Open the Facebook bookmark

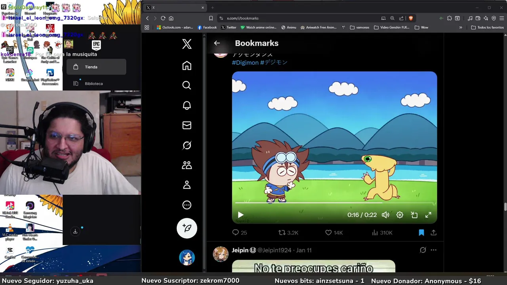(x=207, y=27)
